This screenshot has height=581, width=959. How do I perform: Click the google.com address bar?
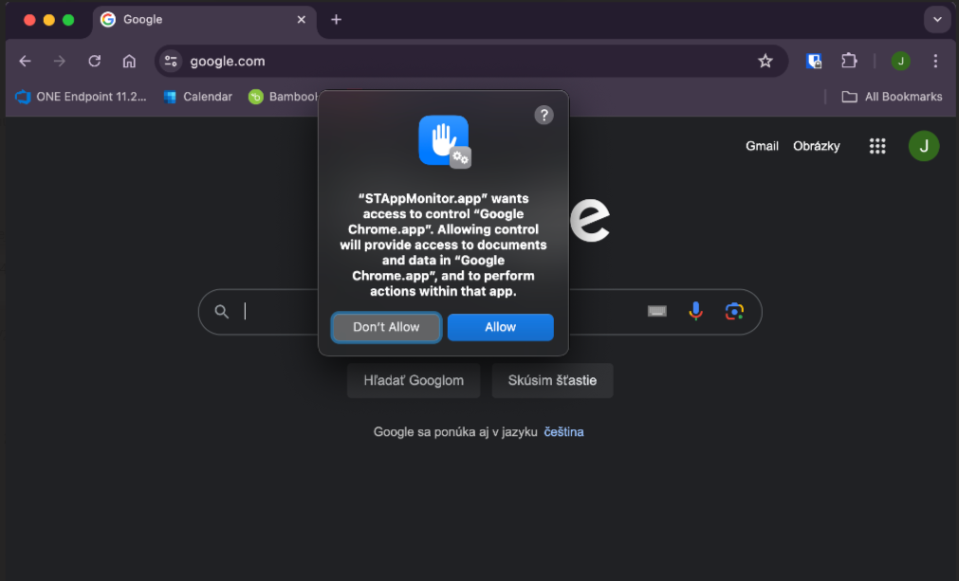[x=470, y=61]
